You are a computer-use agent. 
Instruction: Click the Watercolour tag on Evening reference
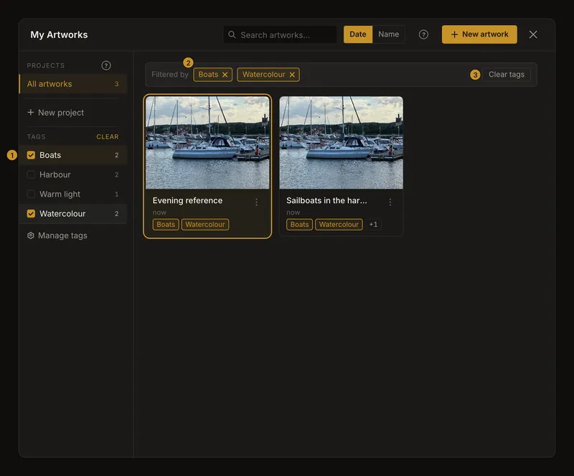pyautogui.click(x=205, y=224)
